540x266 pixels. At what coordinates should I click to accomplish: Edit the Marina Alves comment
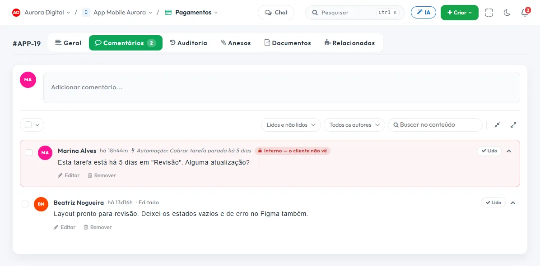point(69,175)
